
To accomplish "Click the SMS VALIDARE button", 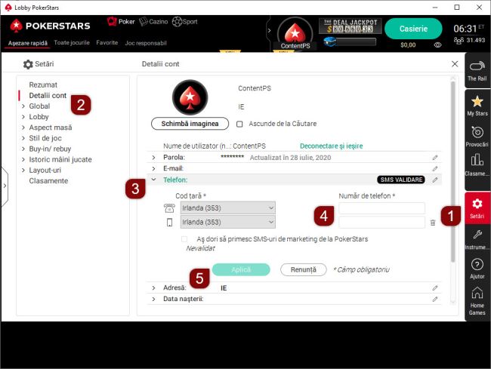I will (401, 180).
